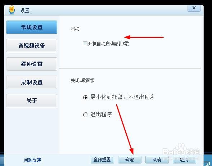Click the tray icon behind dialog corner
Screen dimensions: 212x166
(207, 163)
